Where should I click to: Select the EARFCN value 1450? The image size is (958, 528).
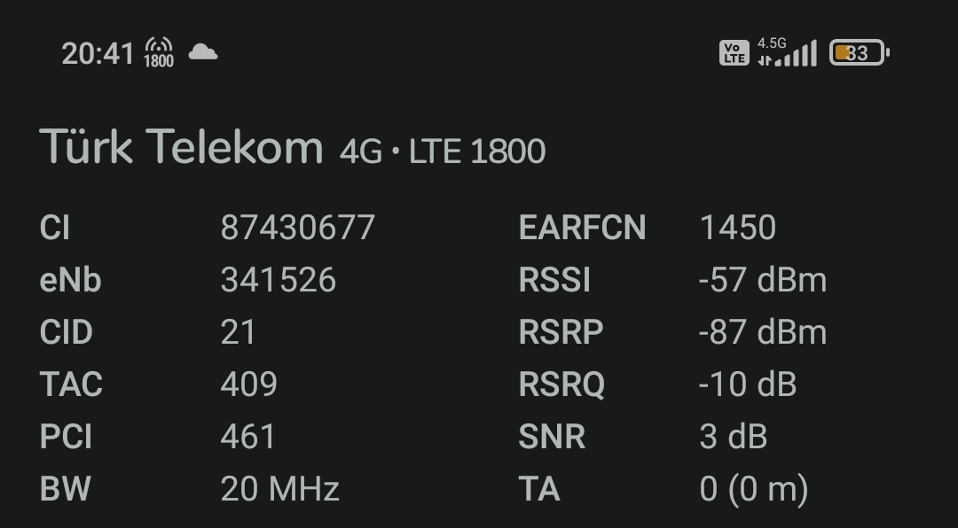click(737, 228)
